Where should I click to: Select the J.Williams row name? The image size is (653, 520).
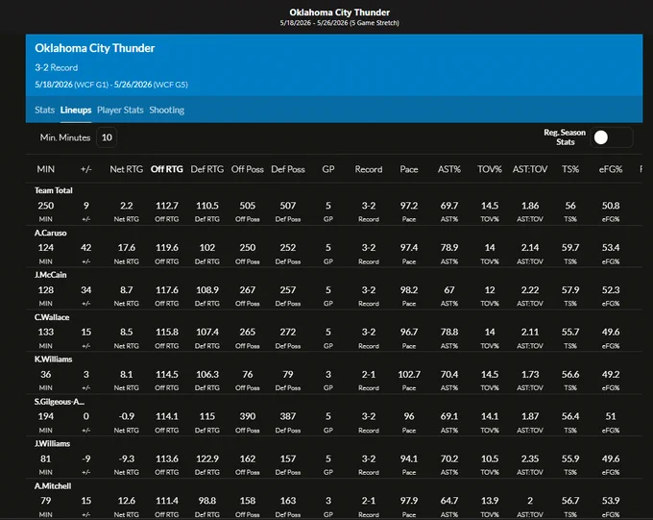click(52, 444)
